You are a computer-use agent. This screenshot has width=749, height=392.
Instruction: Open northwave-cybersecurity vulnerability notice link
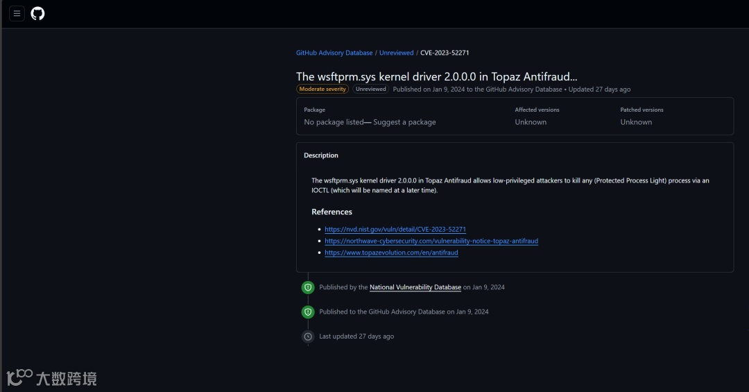tap(431, 241)
